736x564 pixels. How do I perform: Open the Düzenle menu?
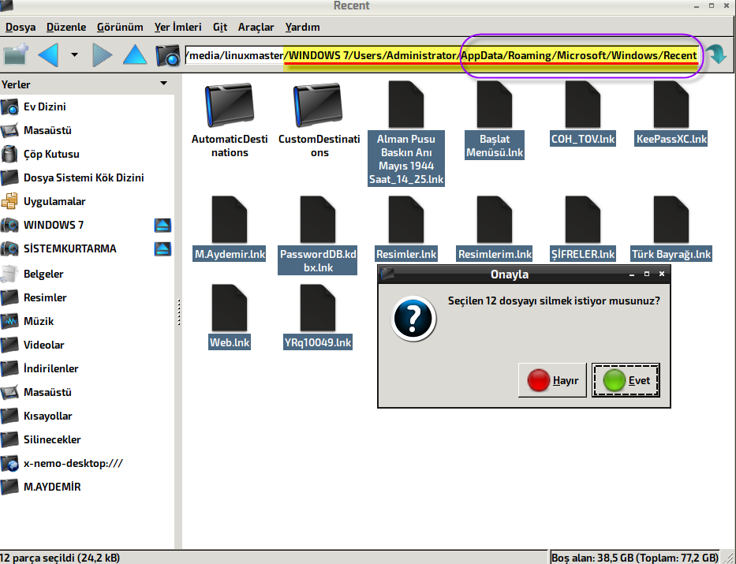(66, 28)
